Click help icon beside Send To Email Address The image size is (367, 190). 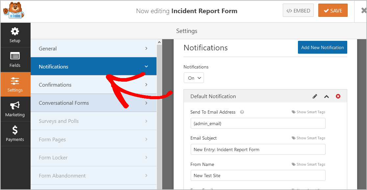[242, 112]
